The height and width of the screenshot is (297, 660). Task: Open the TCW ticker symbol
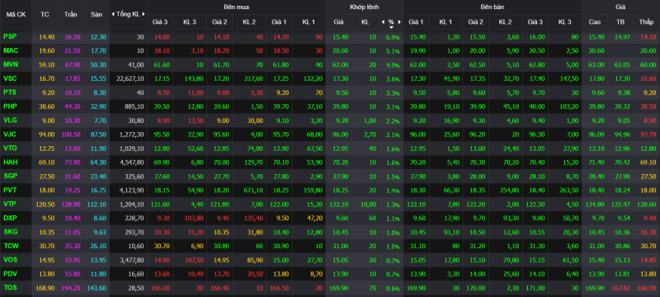(x=11, y=245)
